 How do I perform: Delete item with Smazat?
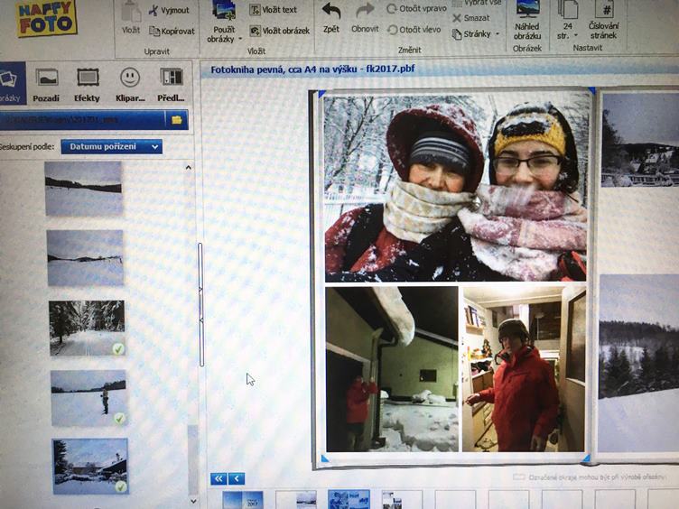coord(471,18)
